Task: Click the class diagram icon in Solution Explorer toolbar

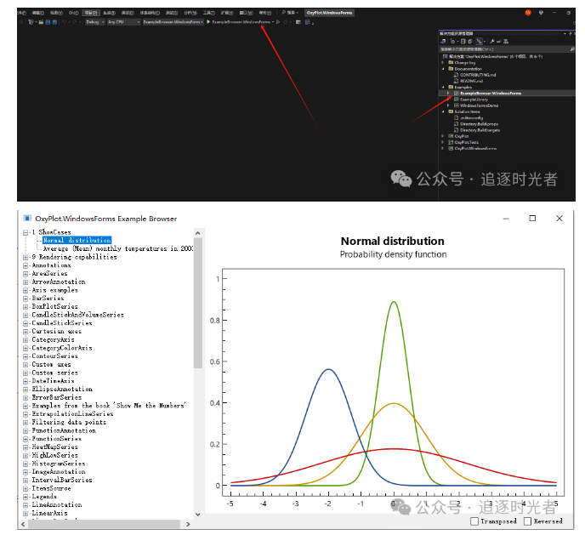Action: click(506, 42)
